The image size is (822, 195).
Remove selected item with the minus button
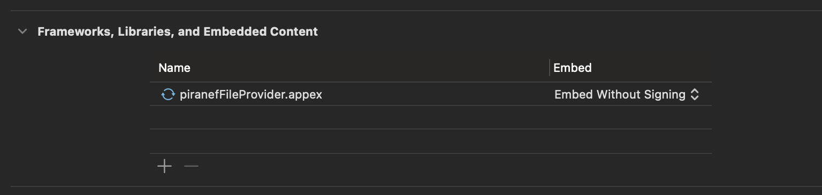pos(191,166)
